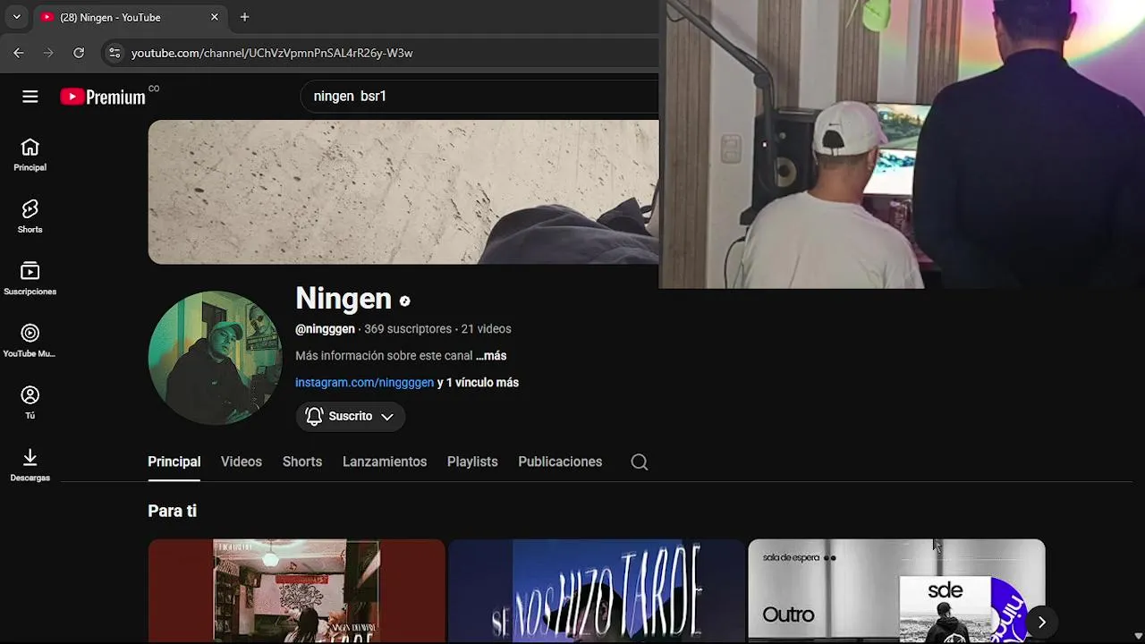Screen dimensions: 1145x644
Task: Click the webcam overlay video
Action: [x=902, y=144]
